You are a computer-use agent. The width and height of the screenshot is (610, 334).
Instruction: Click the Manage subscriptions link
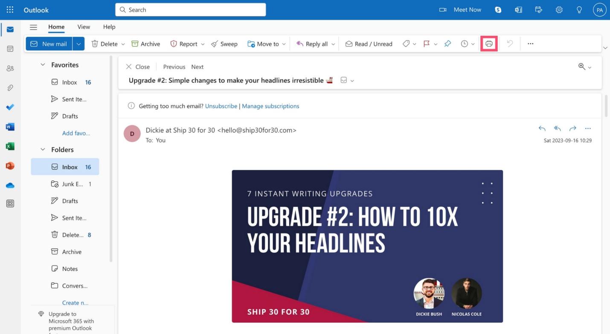pos(270,106)
